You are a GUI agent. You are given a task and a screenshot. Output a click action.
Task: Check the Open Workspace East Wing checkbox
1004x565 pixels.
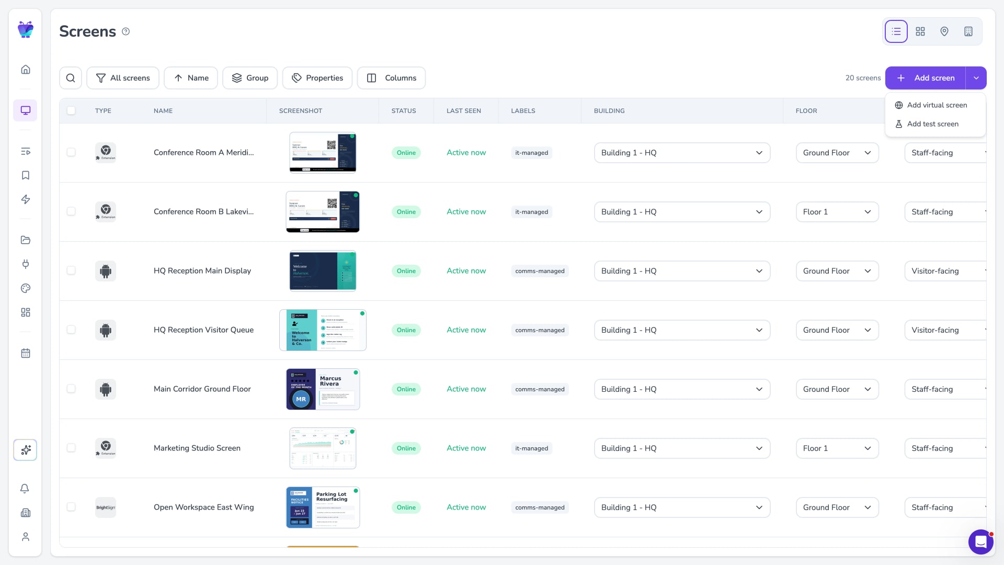71,507
